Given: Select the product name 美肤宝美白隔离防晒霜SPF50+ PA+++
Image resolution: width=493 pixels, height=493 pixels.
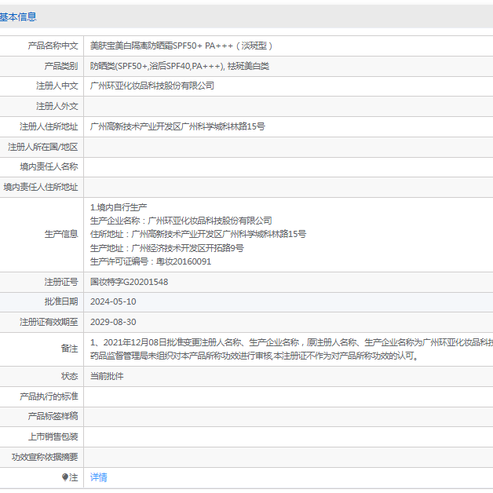Looking at the screenshot, I should point(161,46).
